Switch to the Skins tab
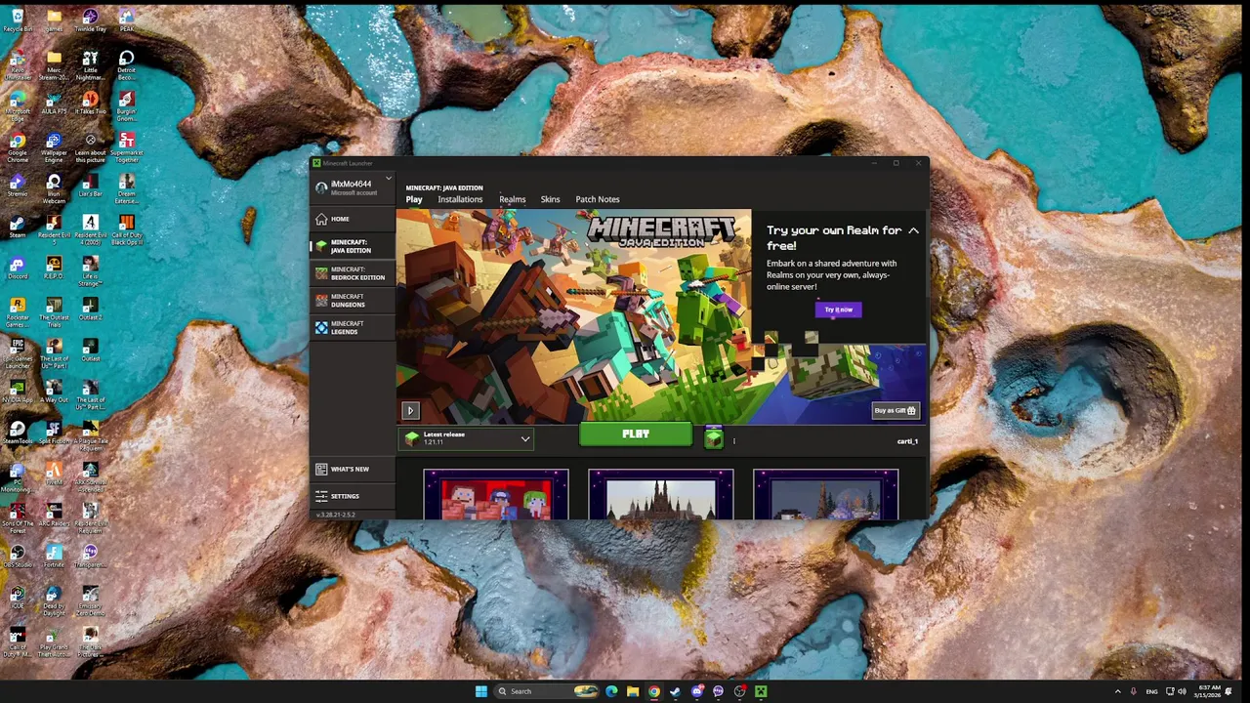Viewport: 1250px width, 703px height. [551, 199]
